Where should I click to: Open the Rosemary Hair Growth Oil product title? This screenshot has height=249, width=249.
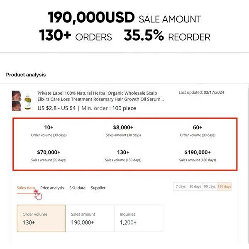pos(100,96)
